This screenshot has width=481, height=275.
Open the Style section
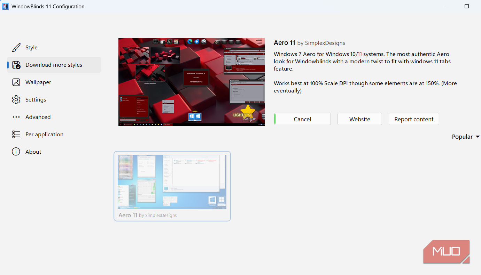(54, 48)
